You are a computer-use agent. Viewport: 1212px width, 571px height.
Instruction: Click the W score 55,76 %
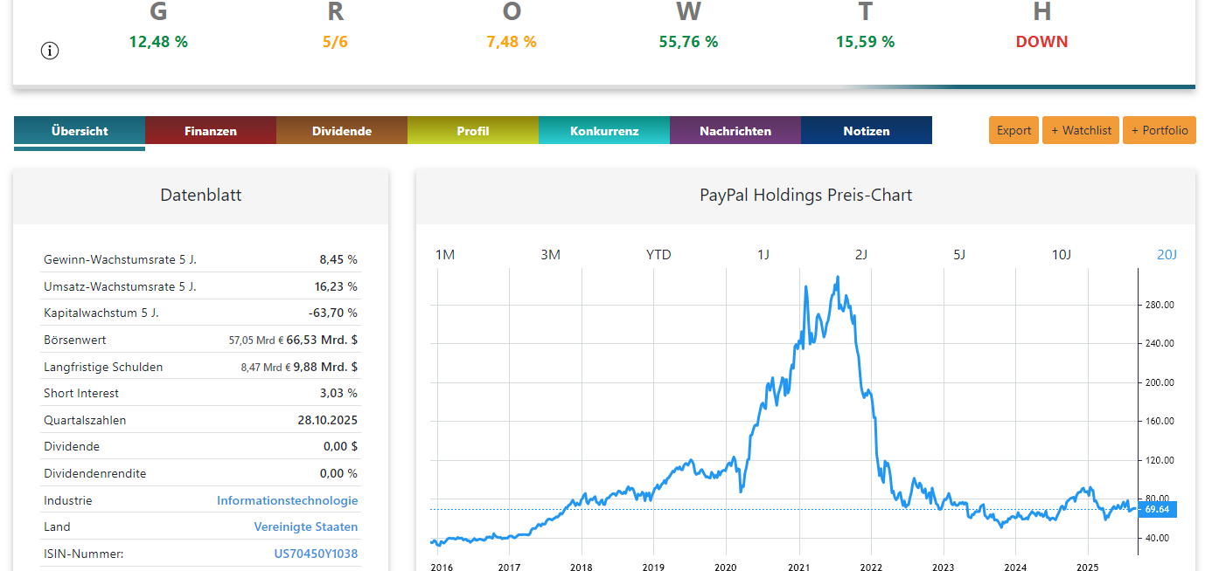(688, 42)
